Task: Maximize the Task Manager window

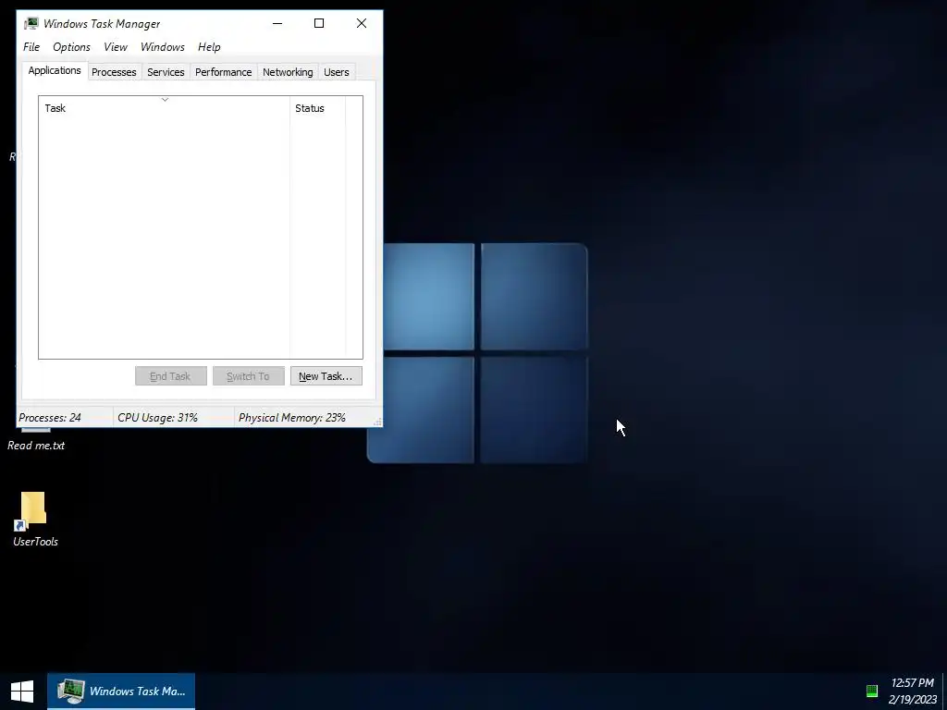Action: (x=319, y=23)
